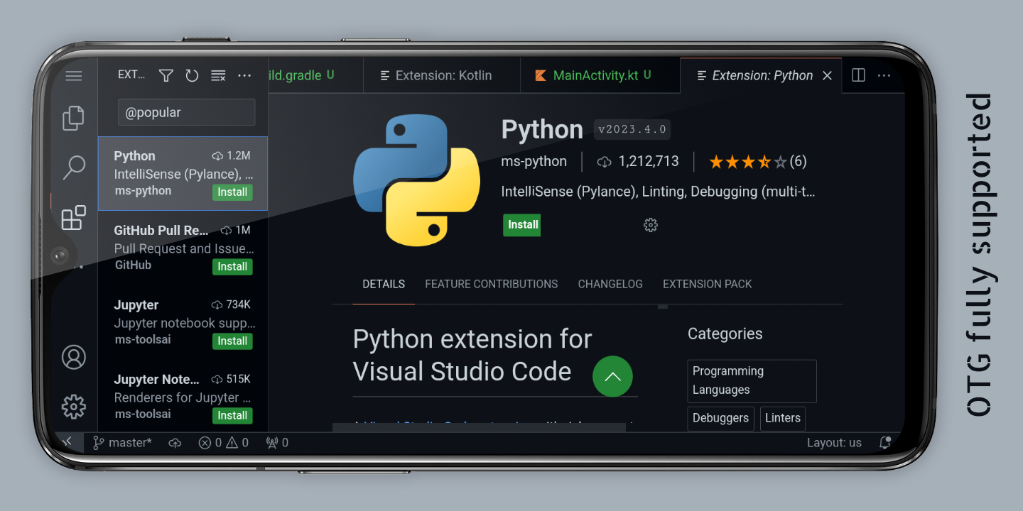Open the Manage gear in activity bar
This screenshot has width=1023, height=511.
point(74,407)
